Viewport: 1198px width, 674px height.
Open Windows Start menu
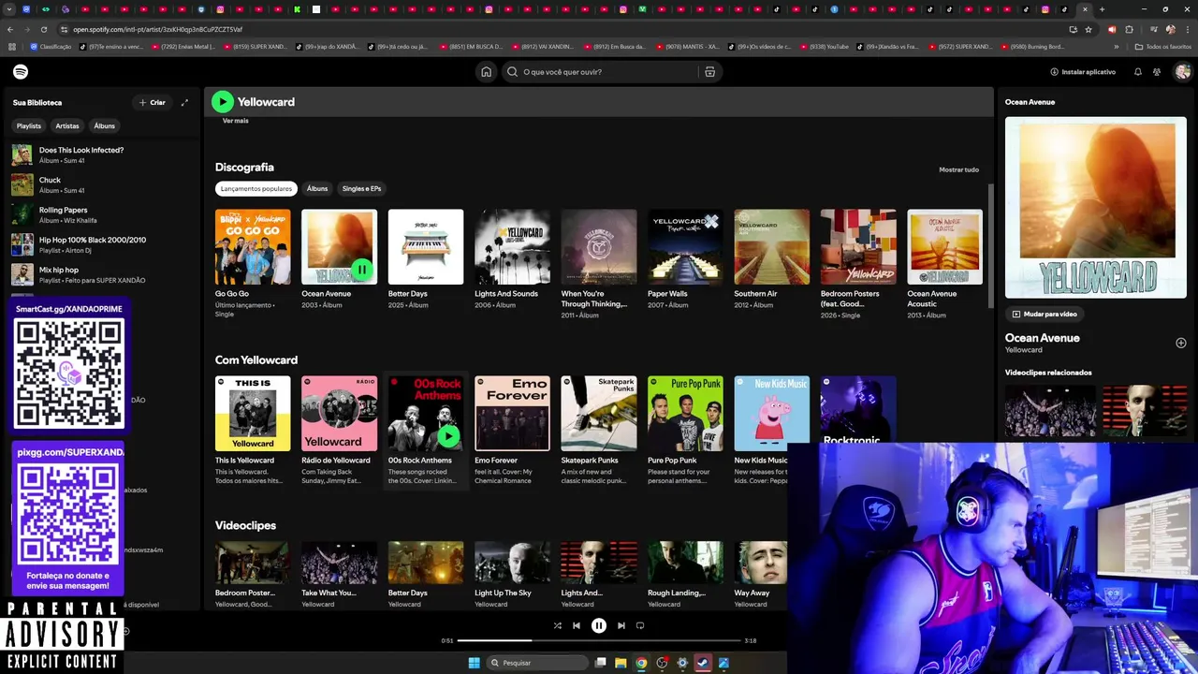tap(474, 663)
